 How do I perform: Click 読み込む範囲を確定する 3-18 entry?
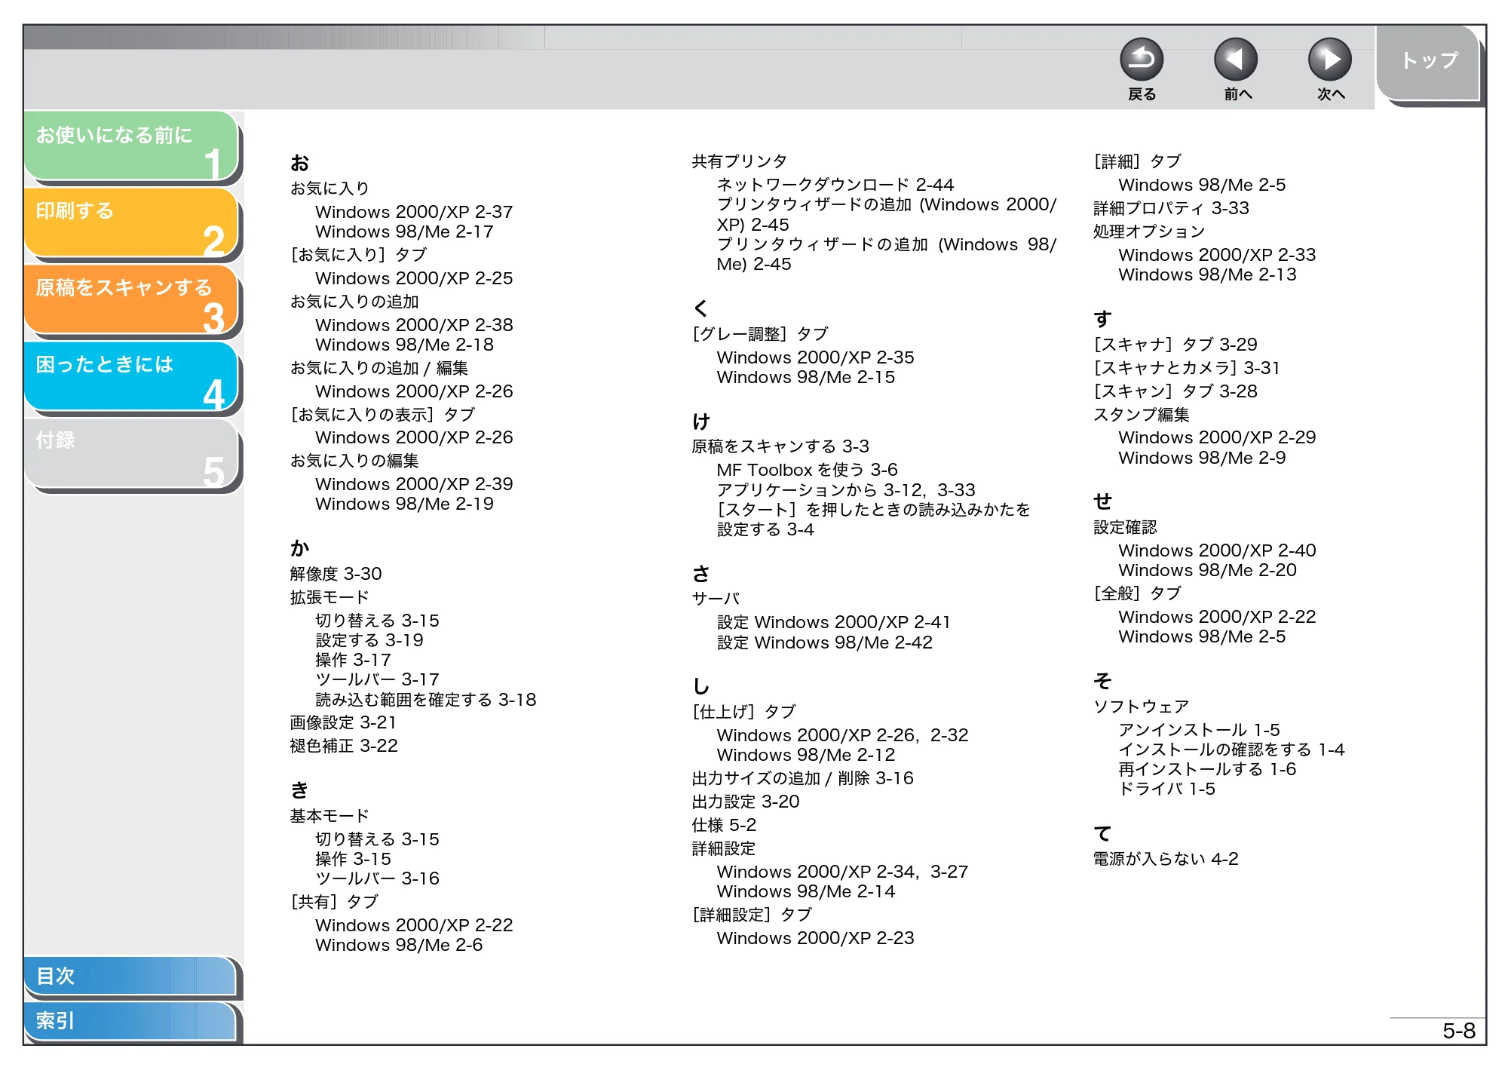coord(425,700)
